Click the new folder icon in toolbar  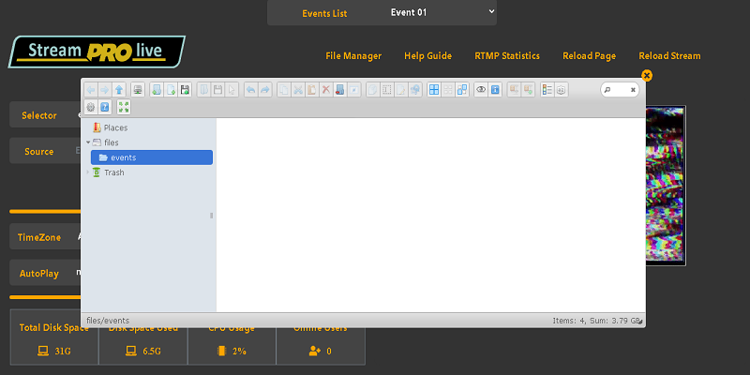click(x=155, y=90)
